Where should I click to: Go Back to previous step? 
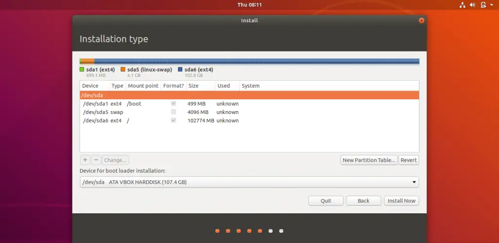coord(364,201)
